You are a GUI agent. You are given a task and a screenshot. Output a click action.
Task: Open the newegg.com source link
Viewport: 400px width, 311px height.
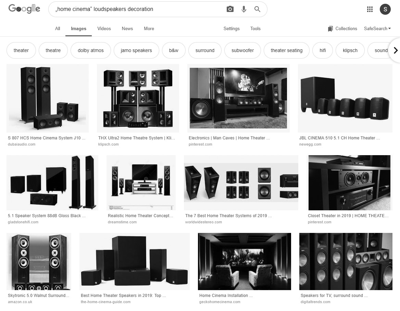pyautogui.click(x=310, y=145)
